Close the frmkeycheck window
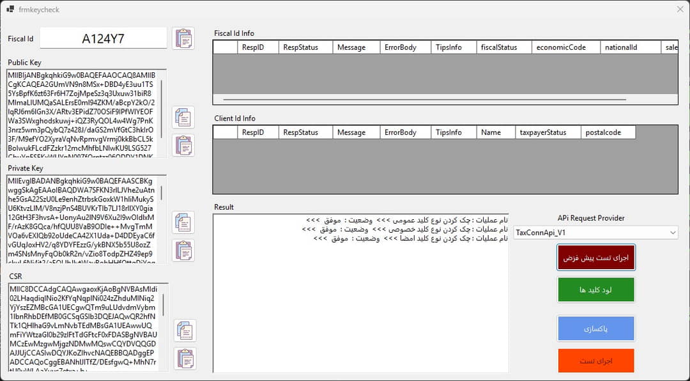 point(680,9)
